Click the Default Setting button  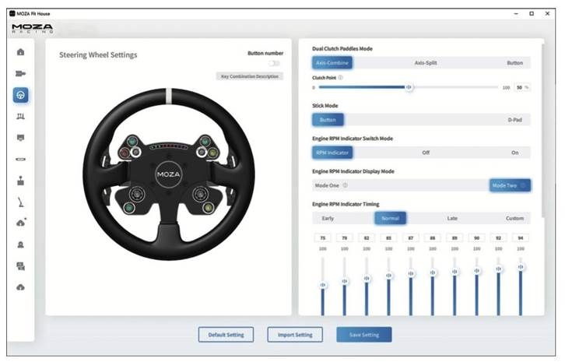(x=226, y=335)
